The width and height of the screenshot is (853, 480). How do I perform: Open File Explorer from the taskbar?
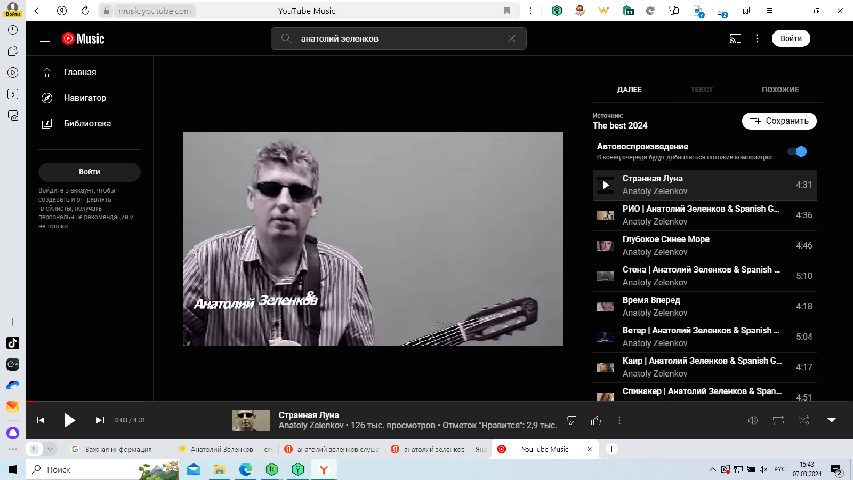point(220,469)
